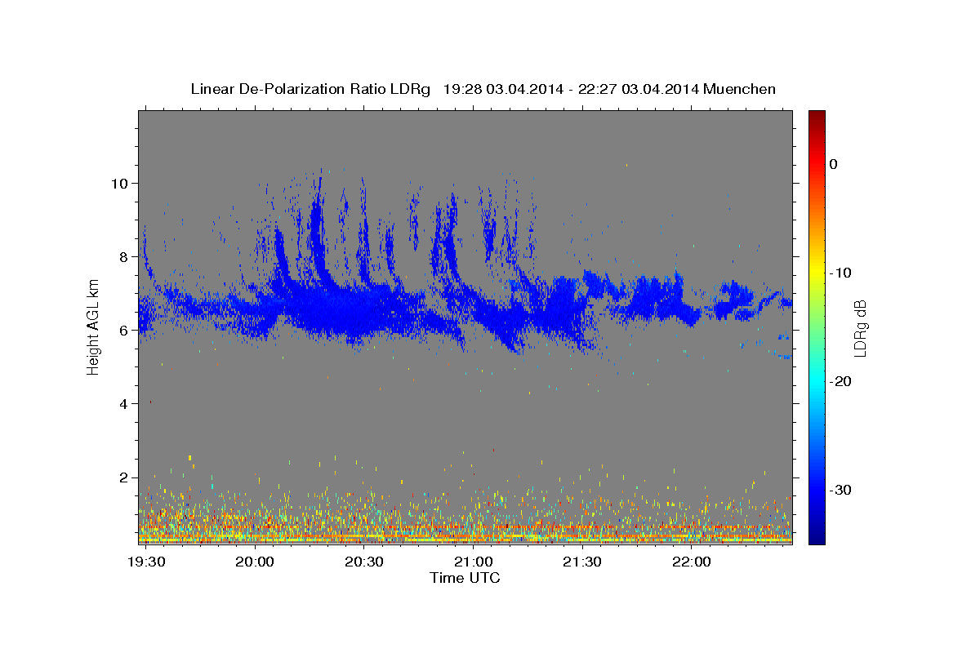Image resolution: width=980 pixels, height=653 pixels.
Task: Click the height tick label 2
Action: click(x=126, y=477)
